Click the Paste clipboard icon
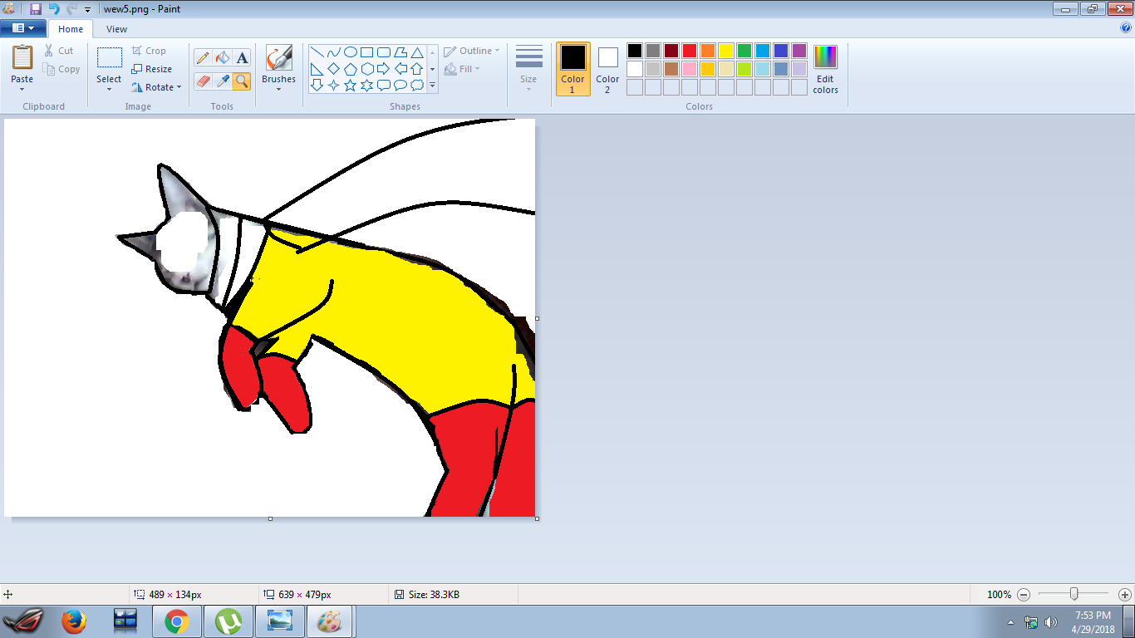 pyautogui.click(x=22, y=58)
